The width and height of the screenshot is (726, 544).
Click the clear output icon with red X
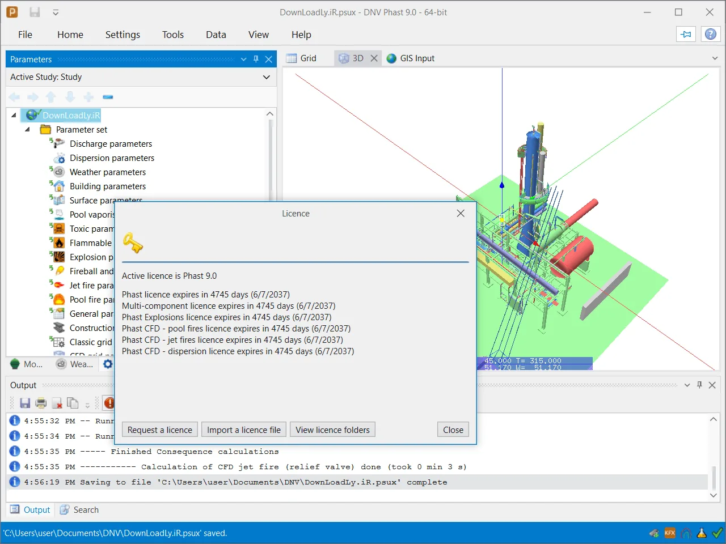(x=57, y=403)
